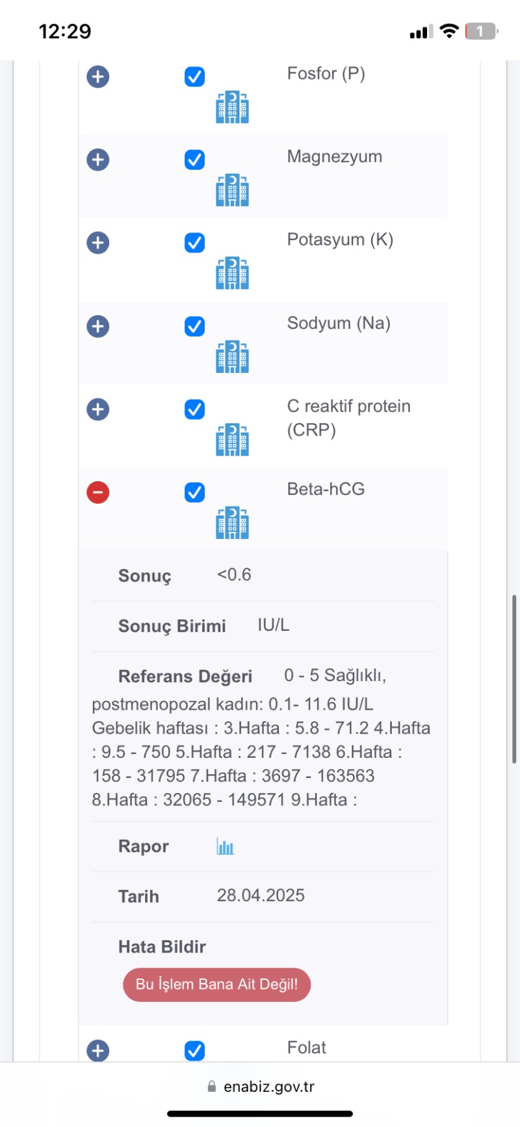The width and height of the screenshot is (520, 1127).
Task: Click the hospital icon in CRP row
Action: pyautogui.click(x=232, y=440)
